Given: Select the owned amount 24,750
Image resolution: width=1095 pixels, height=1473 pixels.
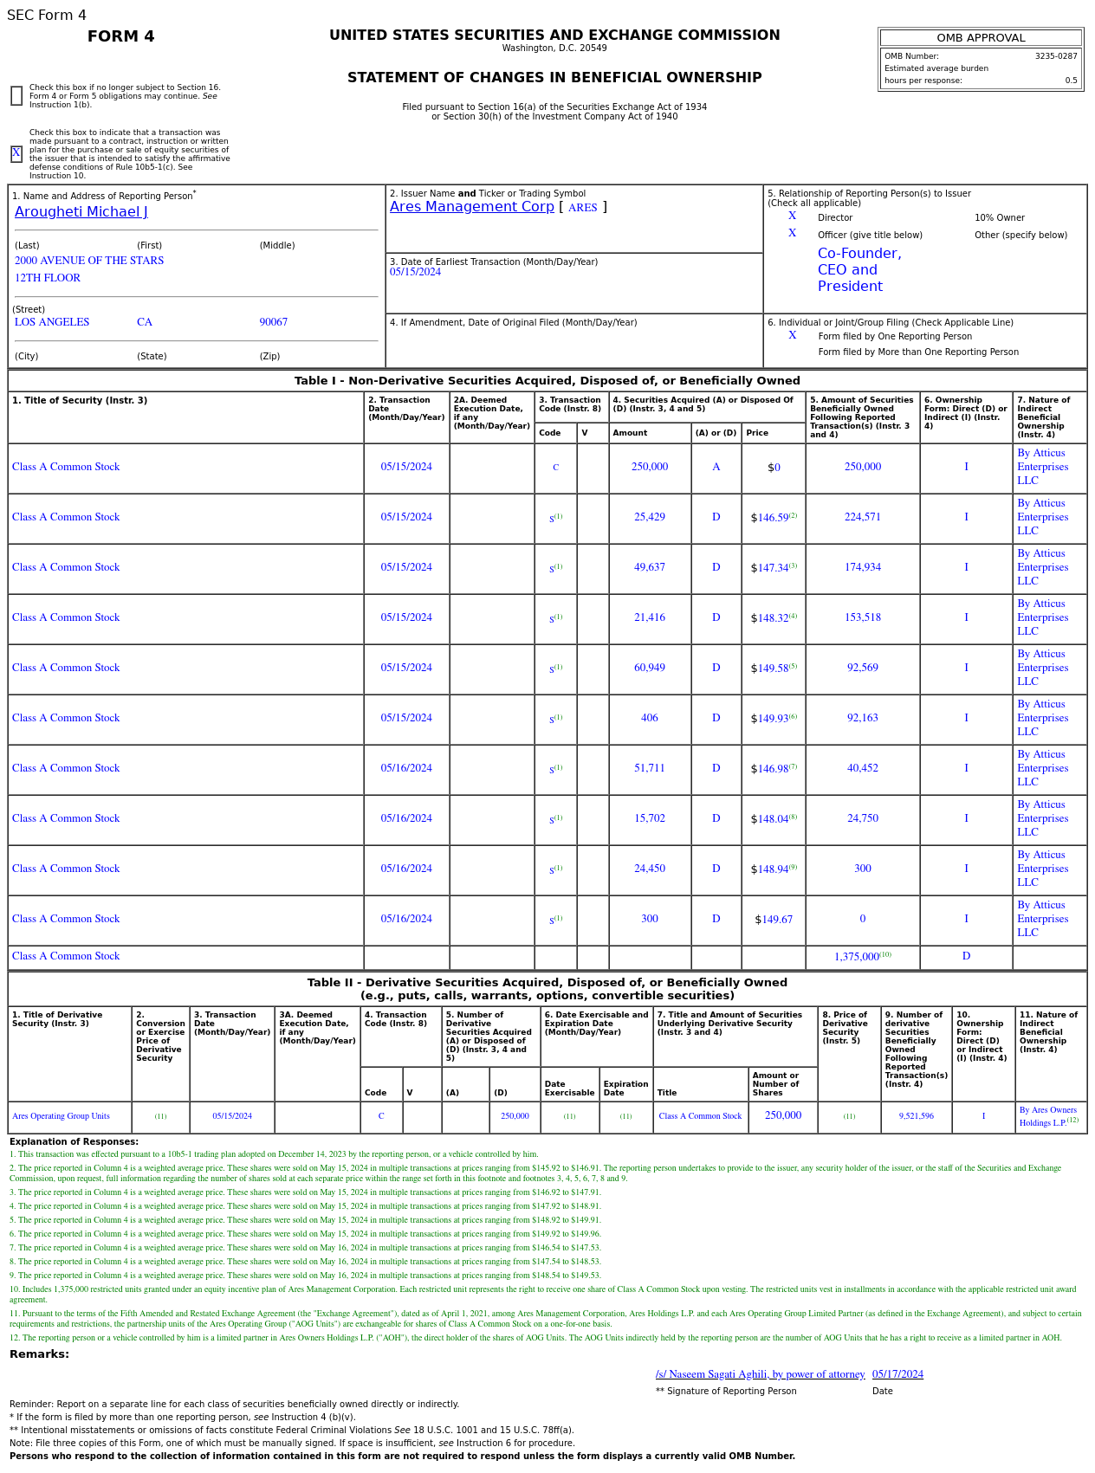Looking at the screenshot, I should click(863, 818).
